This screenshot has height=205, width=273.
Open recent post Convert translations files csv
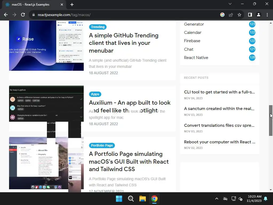219,125
